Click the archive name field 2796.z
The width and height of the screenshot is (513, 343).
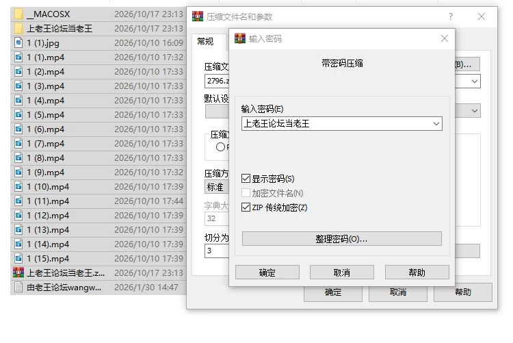click(x=217, y=81)
